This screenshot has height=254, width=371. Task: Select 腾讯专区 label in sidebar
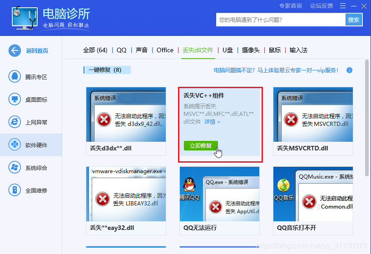coord(36,77)
